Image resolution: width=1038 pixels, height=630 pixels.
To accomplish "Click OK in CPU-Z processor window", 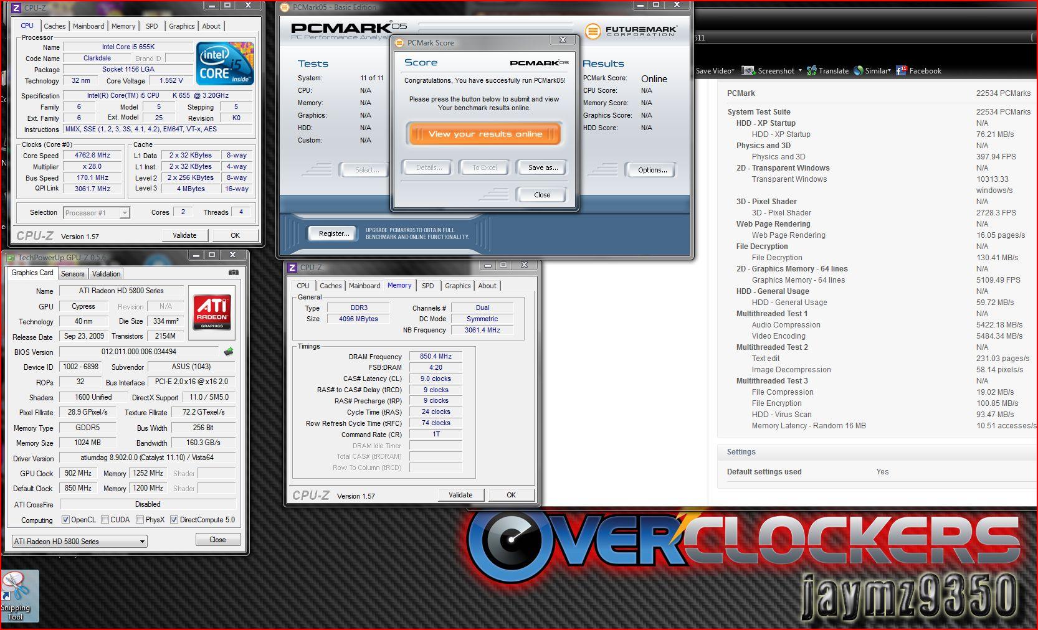I will click(x=235, y=235).
